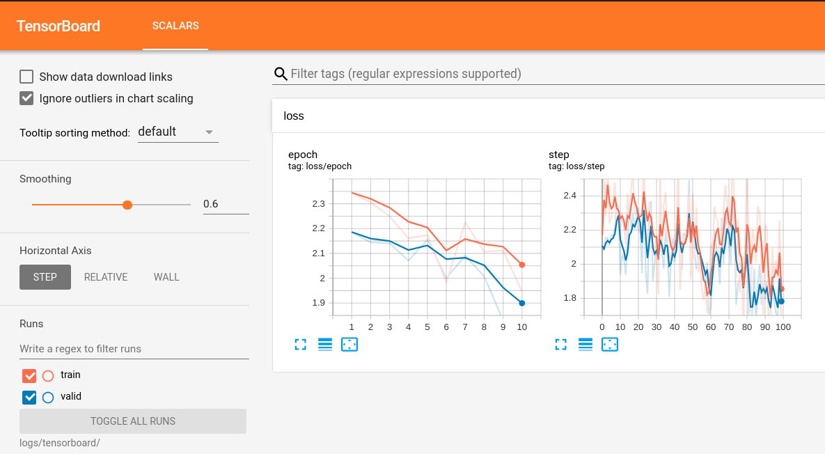Toggle y-axis log scale on epoch chart
825x454 pixels.
coord(325,344)
